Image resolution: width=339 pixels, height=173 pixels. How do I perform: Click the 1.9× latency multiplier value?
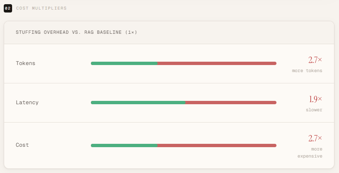[315, 99]
